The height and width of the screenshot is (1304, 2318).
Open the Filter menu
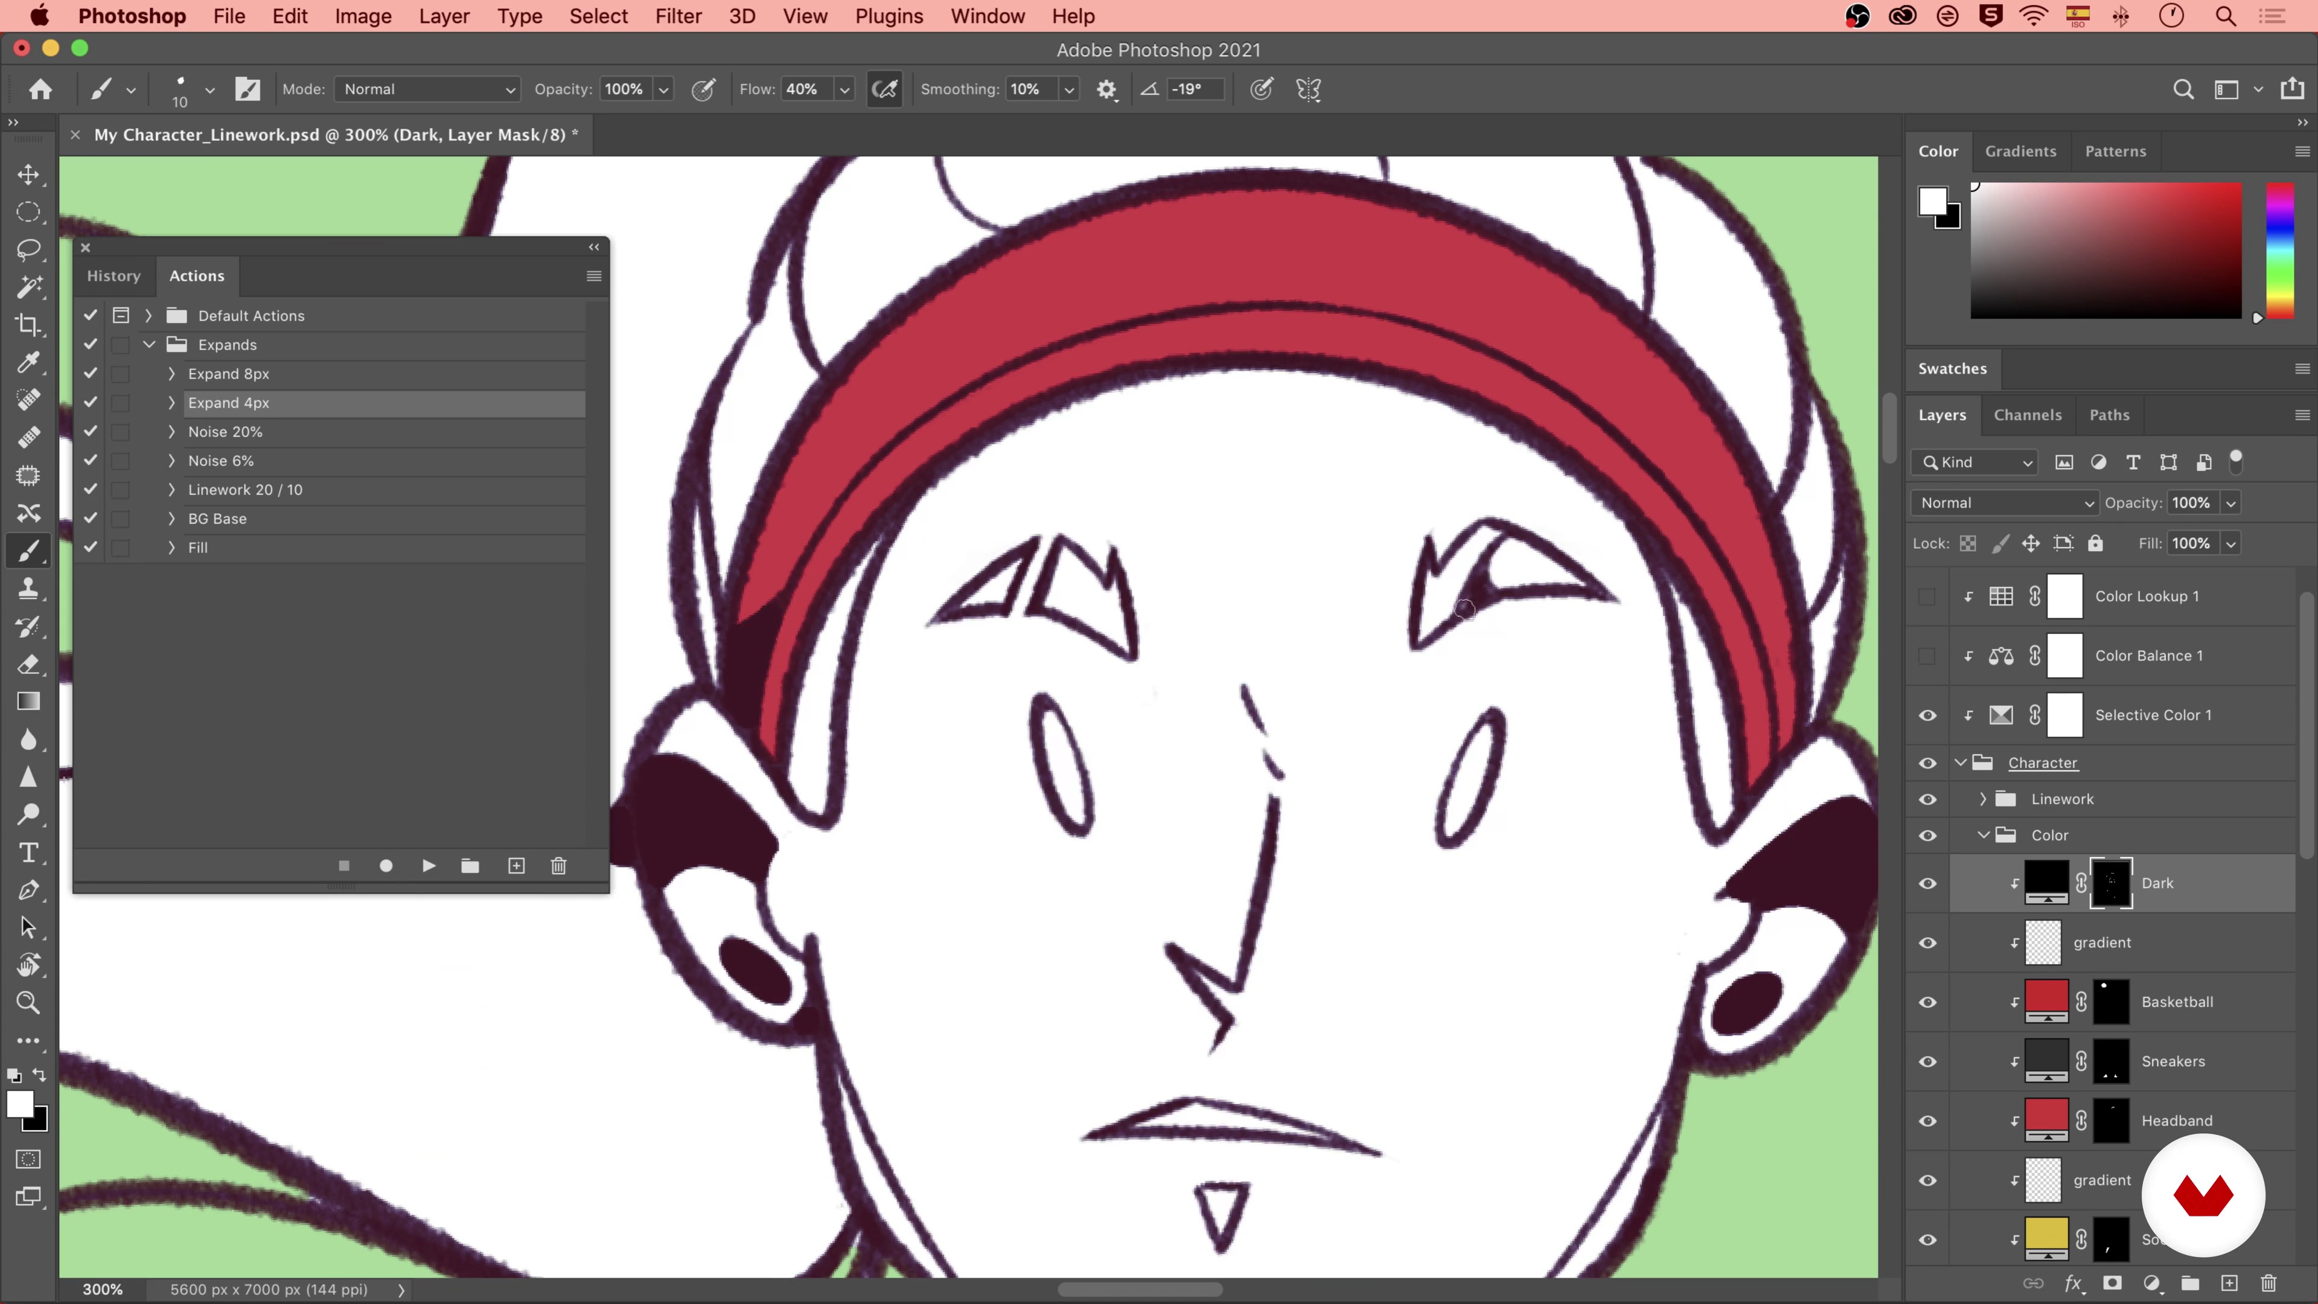677,16
